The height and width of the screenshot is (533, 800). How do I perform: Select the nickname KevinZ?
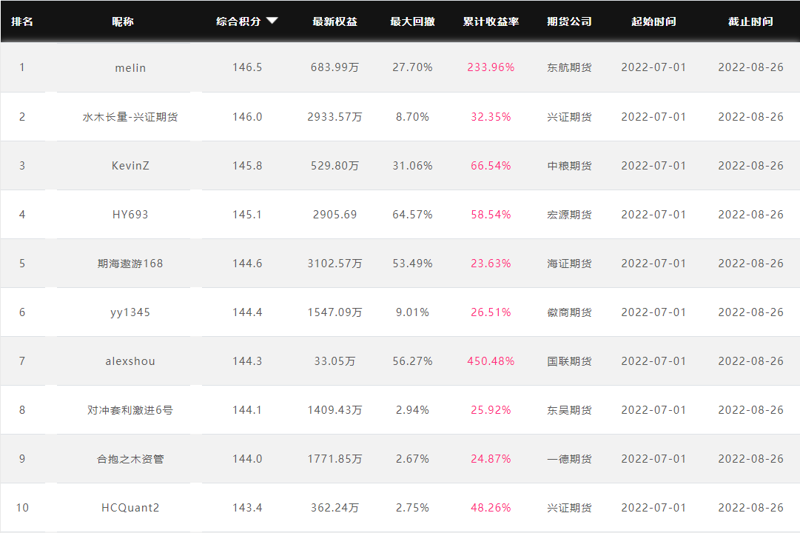coord(130,166)
